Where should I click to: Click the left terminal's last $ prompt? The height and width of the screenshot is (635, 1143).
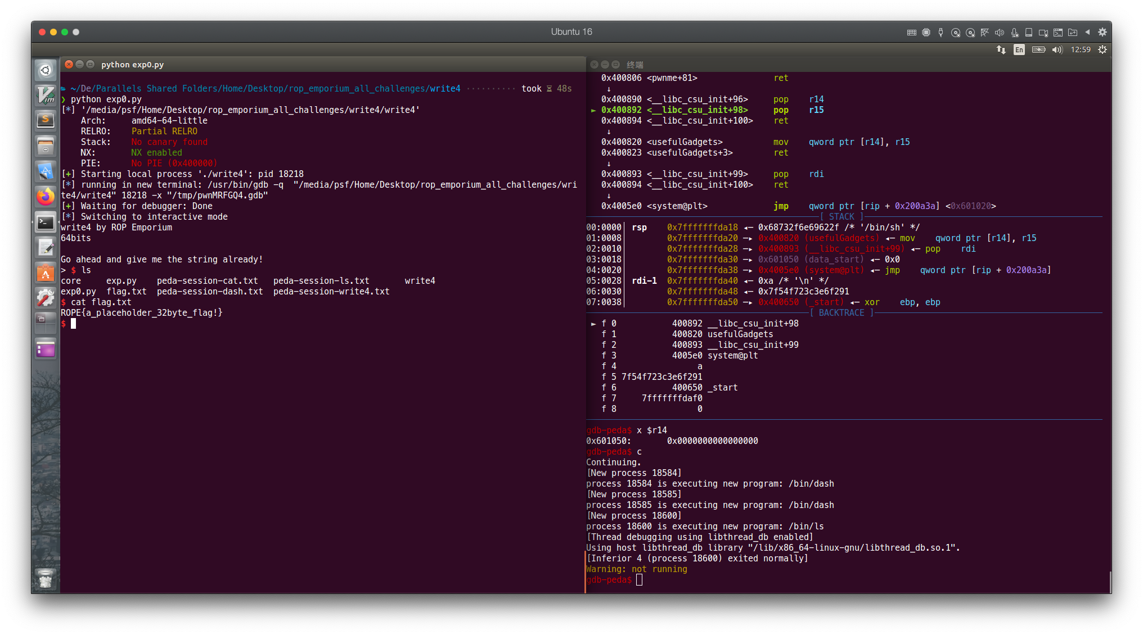(63, 324)
